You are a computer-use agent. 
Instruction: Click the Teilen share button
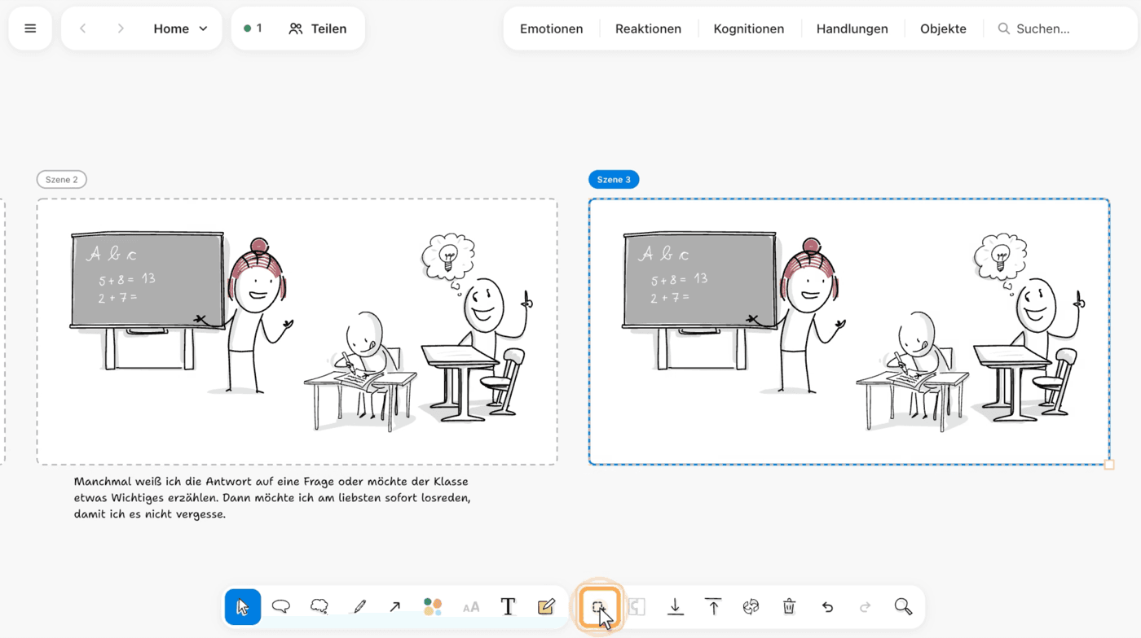tap(318, 28)
